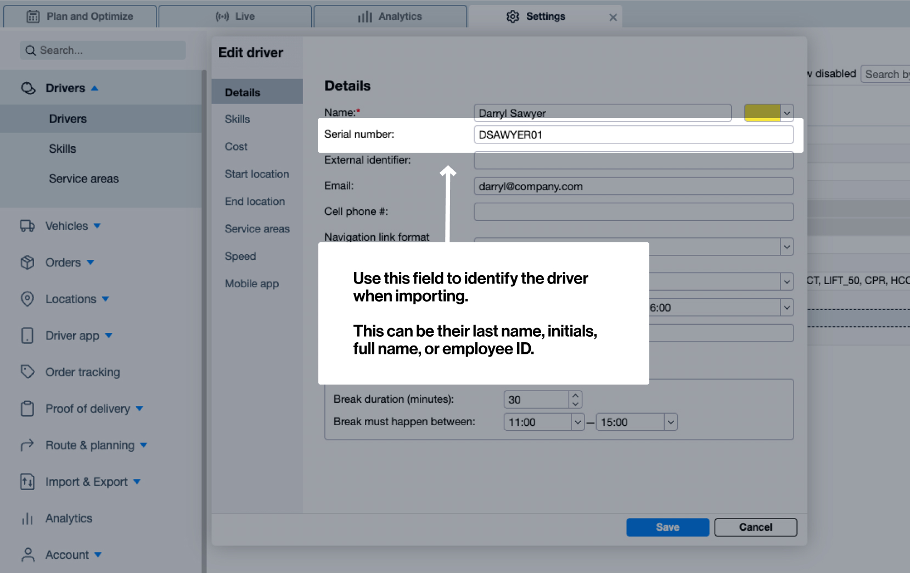Save the driver changes

(667, 527)
